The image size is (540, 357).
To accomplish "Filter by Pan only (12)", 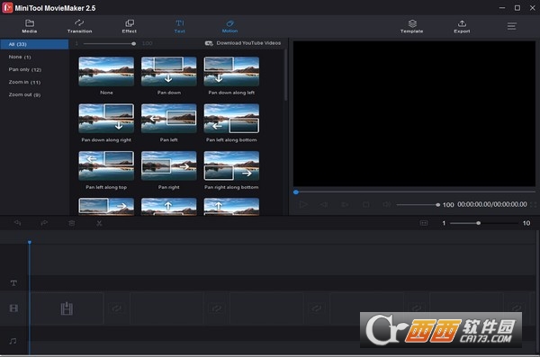I will (25, 69).
